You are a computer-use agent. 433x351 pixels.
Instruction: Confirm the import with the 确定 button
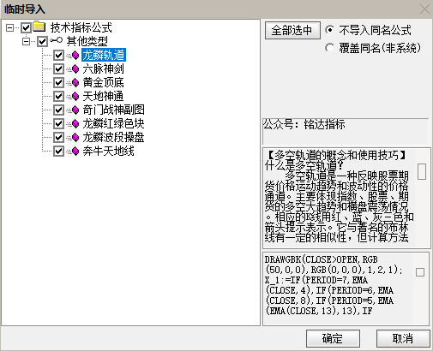pos(333,339)
